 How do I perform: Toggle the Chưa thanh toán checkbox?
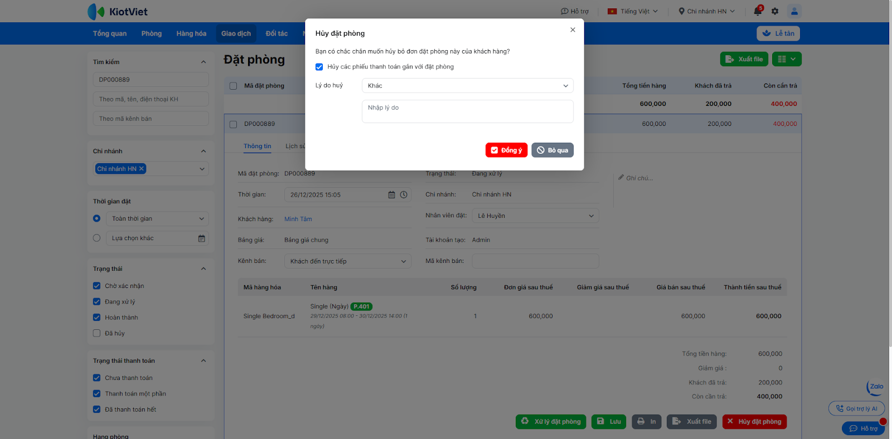click(97, 378)
